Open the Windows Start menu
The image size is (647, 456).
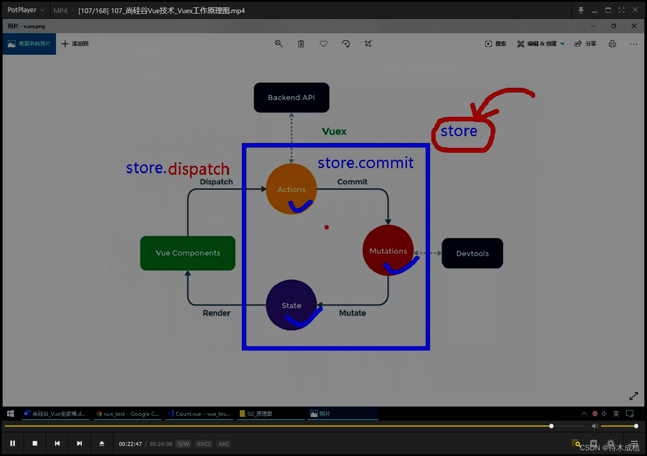[x=10, y=414]
